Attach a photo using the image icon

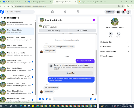(43, 99)
